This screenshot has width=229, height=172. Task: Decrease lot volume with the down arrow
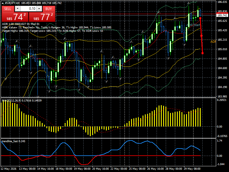pos(17,9)
